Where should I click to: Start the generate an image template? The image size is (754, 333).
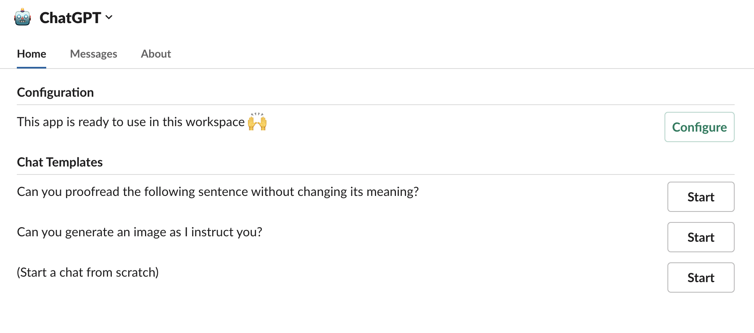point(700,237)
